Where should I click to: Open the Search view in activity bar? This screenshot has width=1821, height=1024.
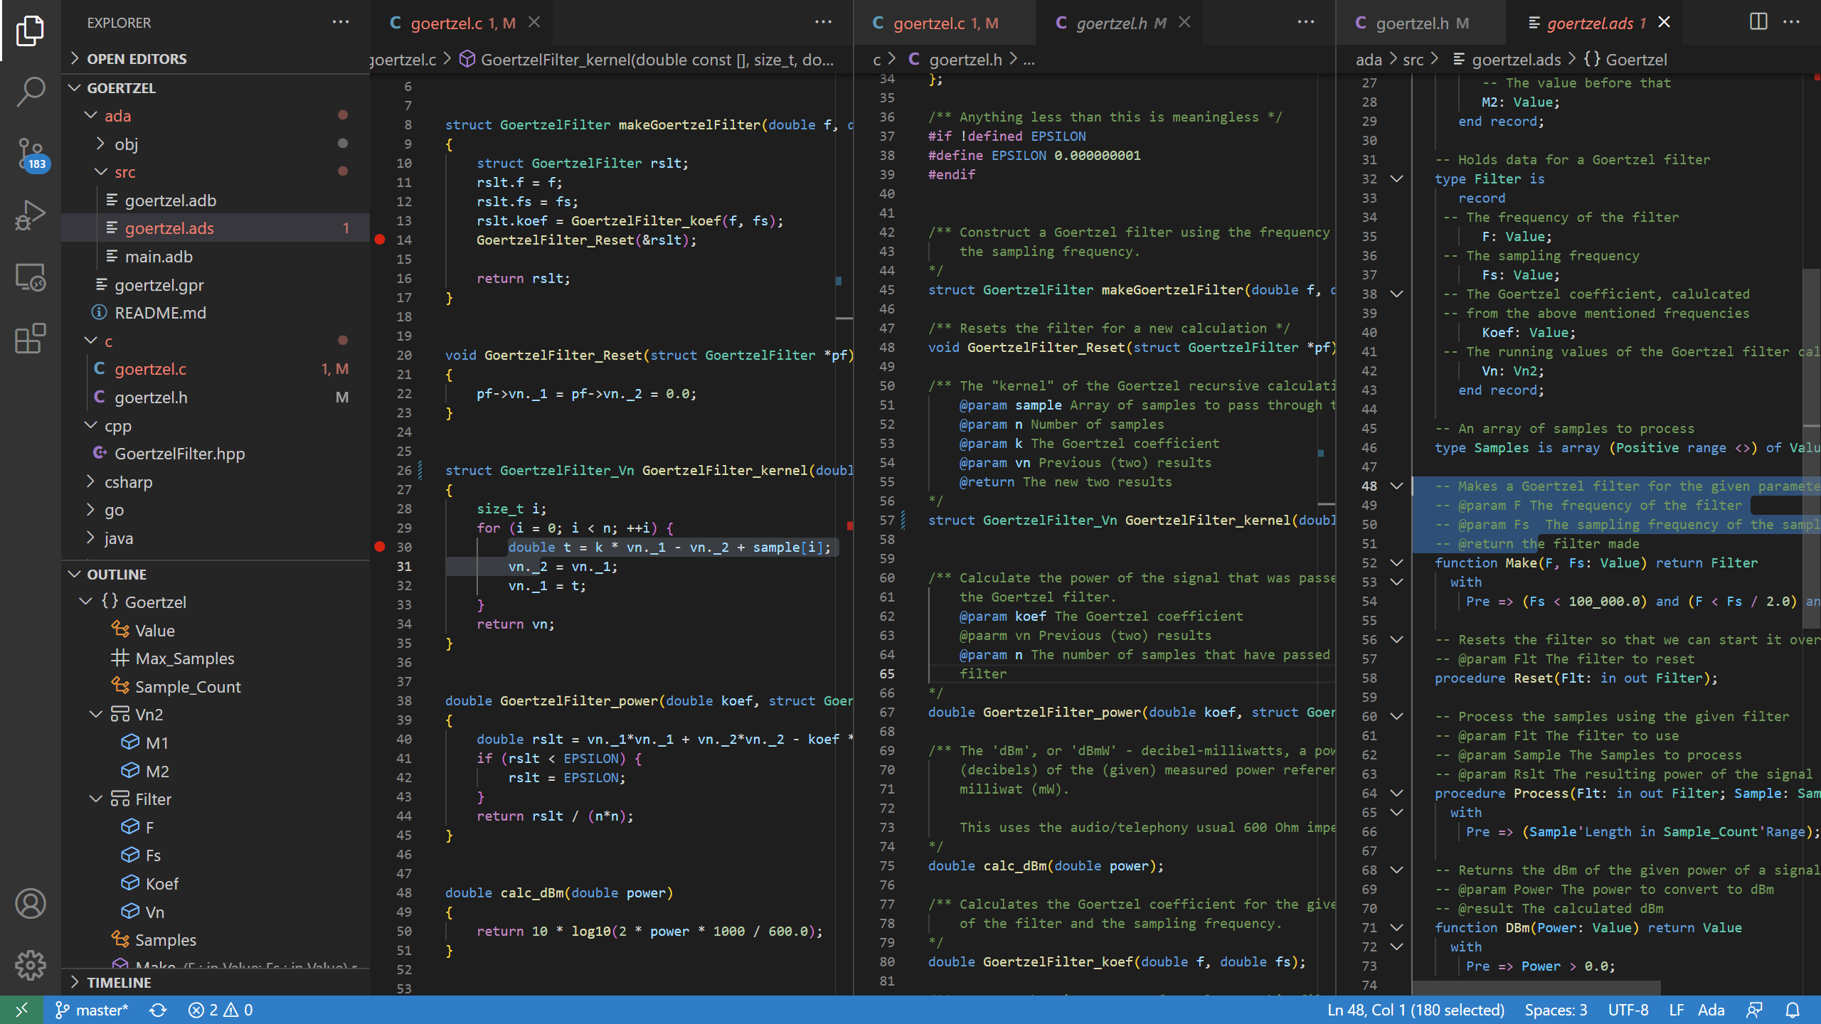pyautogui.click(x=30, y=92)
